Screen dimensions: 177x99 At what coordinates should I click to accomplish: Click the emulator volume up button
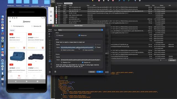[x=51, y=16]
